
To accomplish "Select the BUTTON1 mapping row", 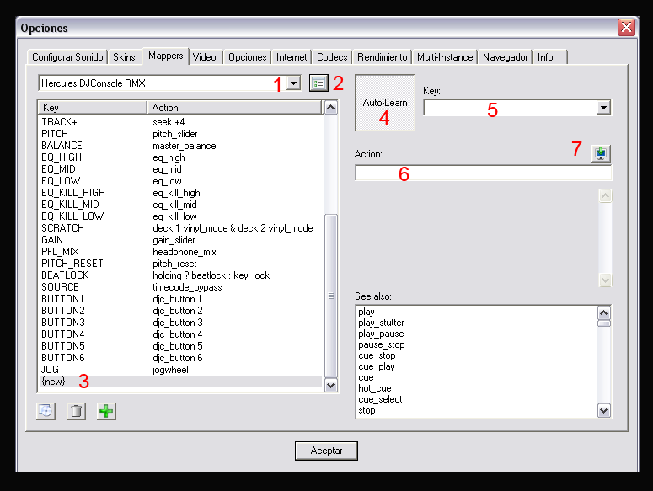I will [x=180, y=299].
